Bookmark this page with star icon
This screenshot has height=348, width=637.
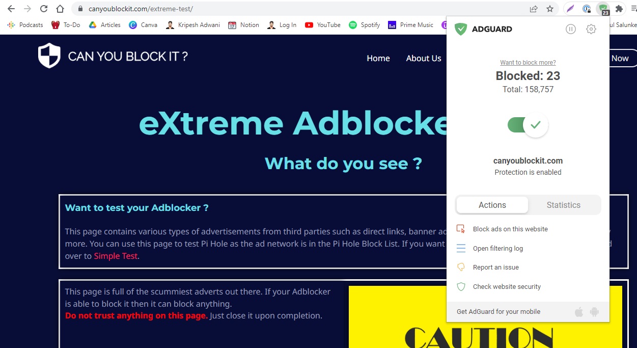tap(550, 9)
